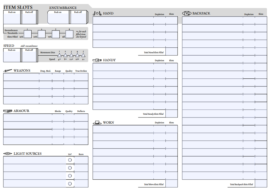Select movement dice triangle 1 for speed 4+
The image size is (271, 191).
(x=59, y=55)
